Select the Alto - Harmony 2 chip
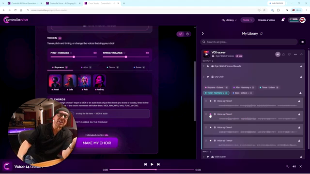310x174 pixels. click(244, 87)
